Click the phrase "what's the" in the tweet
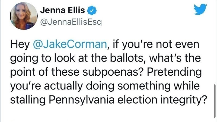This screenshot has width=217, height=122. [175, 58]
